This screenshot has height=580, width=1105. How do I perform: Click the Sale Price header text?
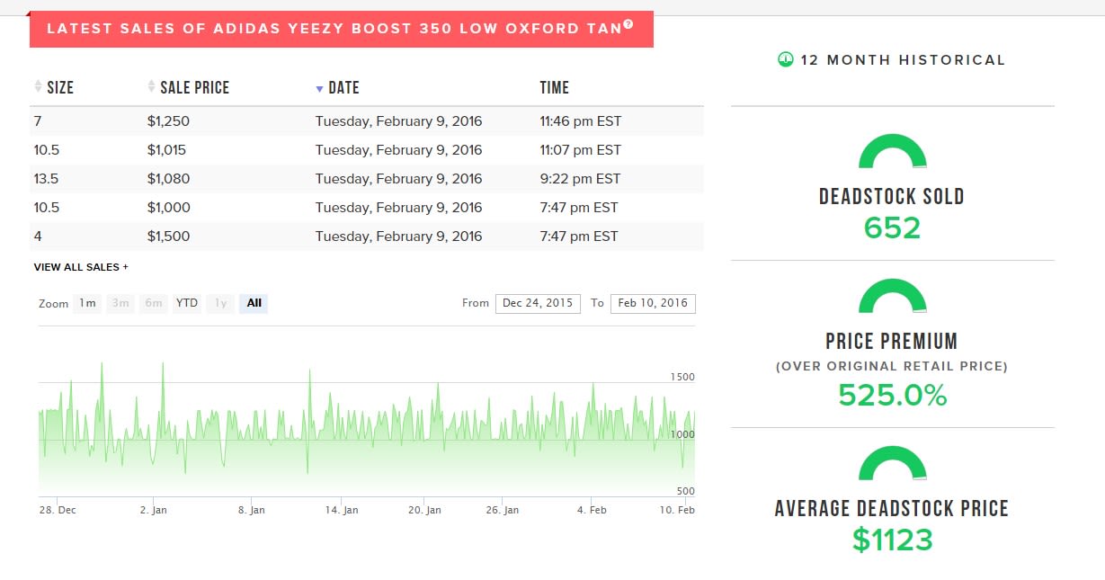[195, 87]
